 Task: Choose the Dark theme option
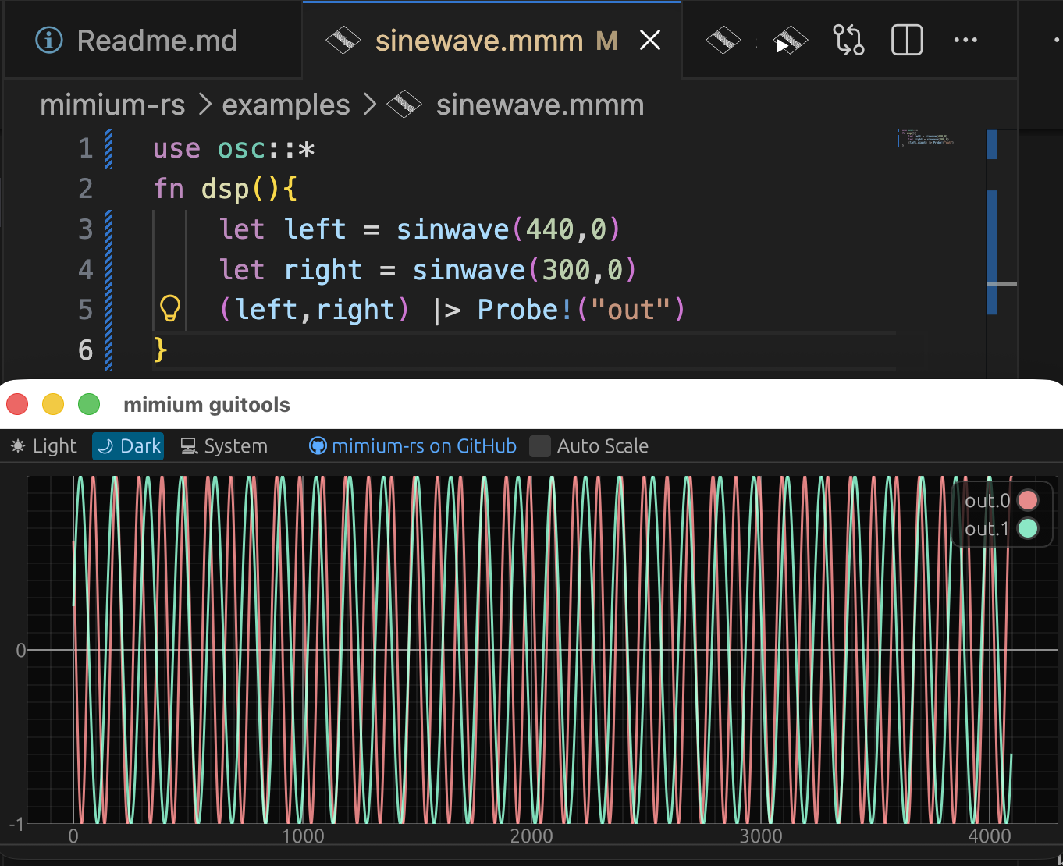coord(129,446)
